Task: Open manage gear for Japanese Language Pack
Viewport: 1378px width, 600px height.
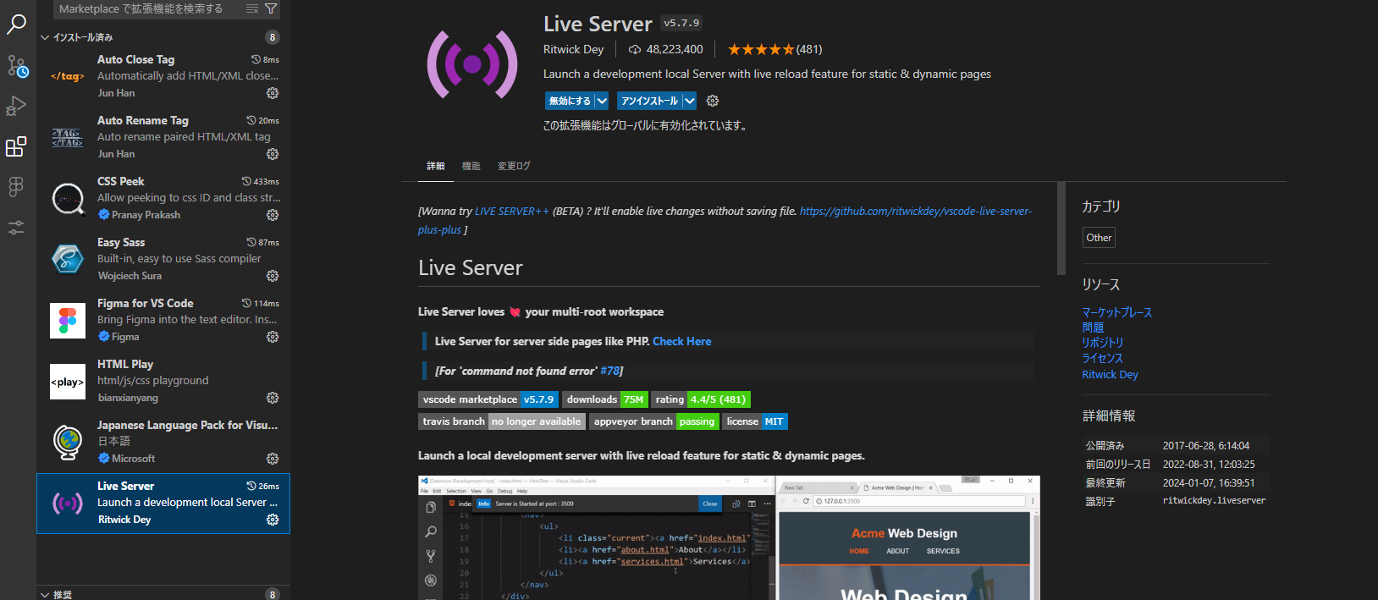Action: pos(273,459)
